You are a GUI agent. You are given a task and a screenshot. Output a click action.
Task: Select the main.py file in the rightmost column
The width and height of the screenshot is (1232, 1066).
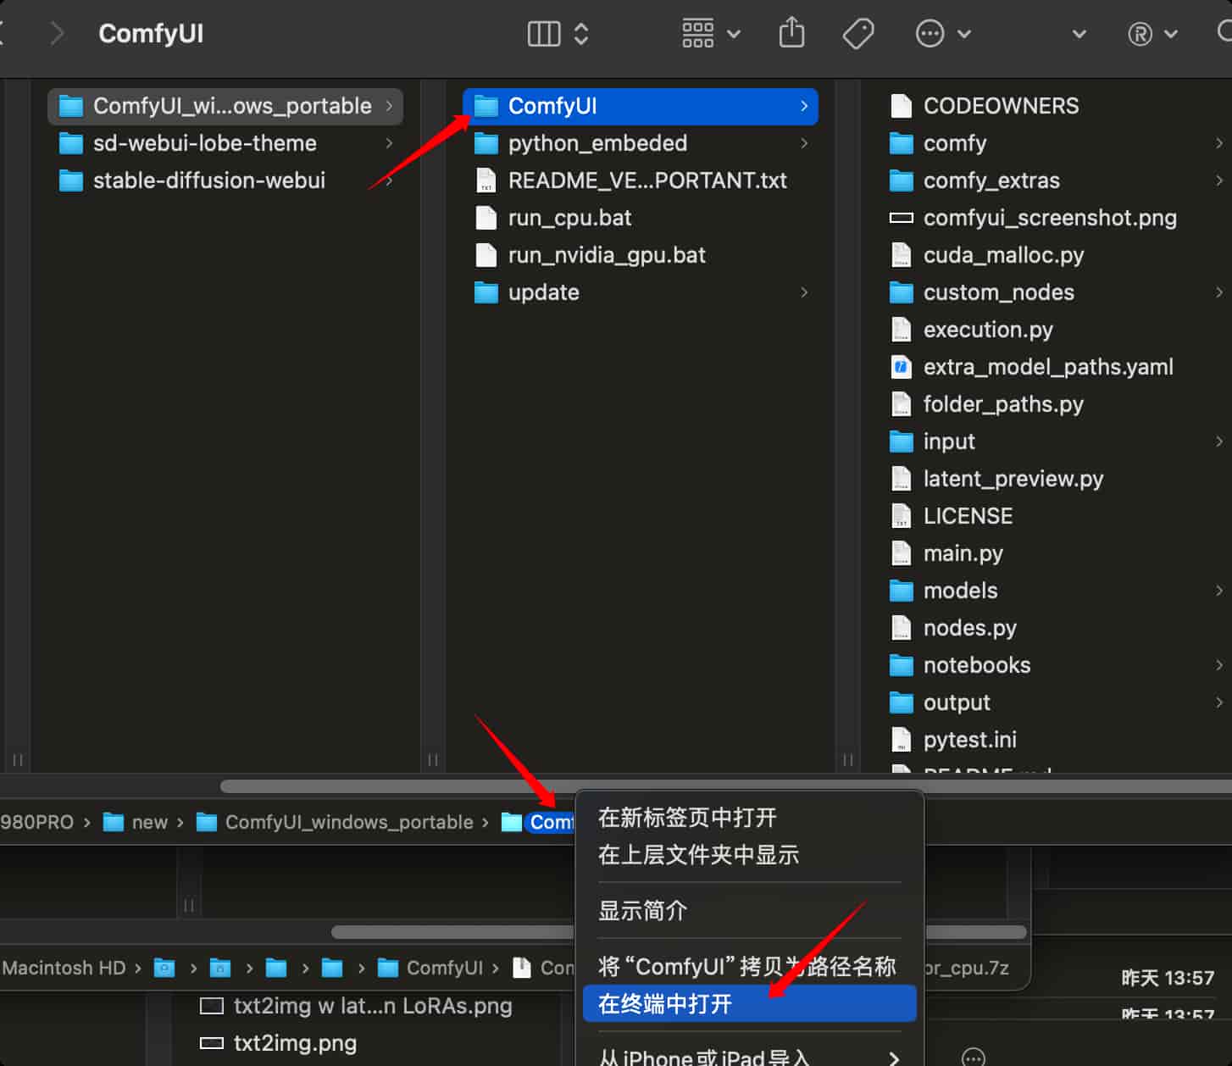click(963, 552)
